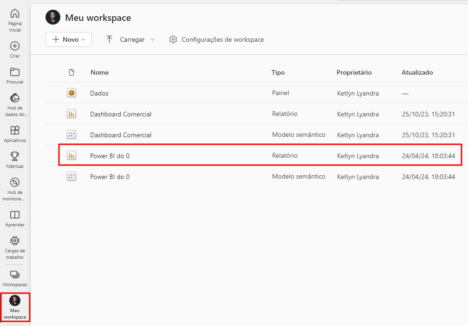Open Página Inicial home icon
Image resolution: width=468 pixels, height=326 pixels.
(15, 13)
